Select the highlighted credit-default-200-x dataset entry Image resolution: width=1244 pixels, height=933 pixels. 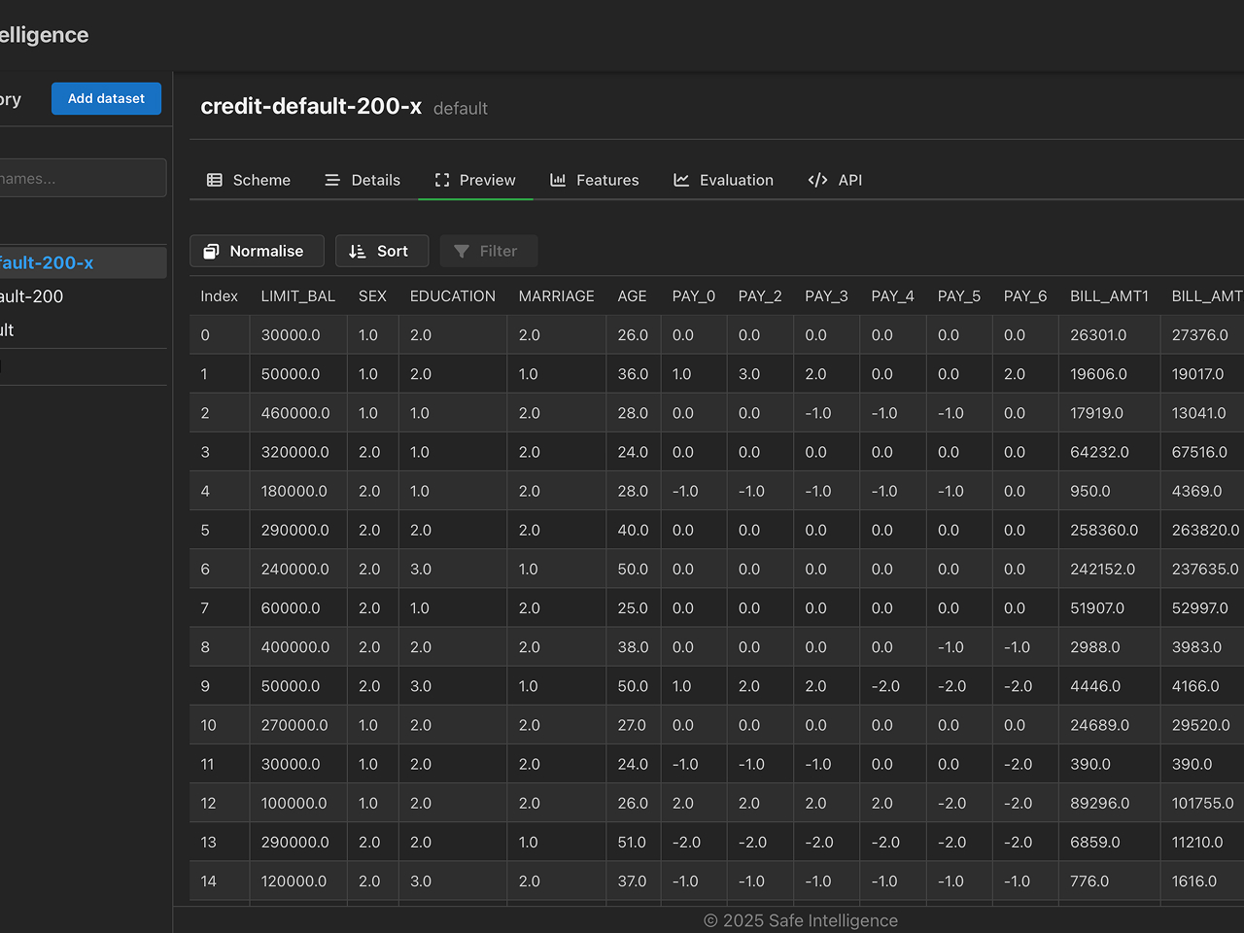coord(47,262)
